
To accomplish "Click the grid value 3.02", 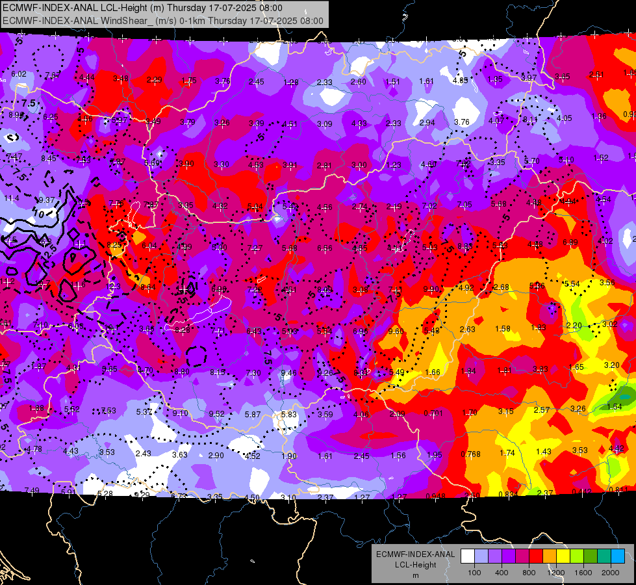I will click(609, 324).
